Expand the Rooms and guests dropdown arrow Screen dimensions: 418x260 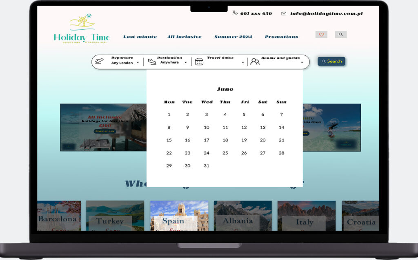[302, 63]
